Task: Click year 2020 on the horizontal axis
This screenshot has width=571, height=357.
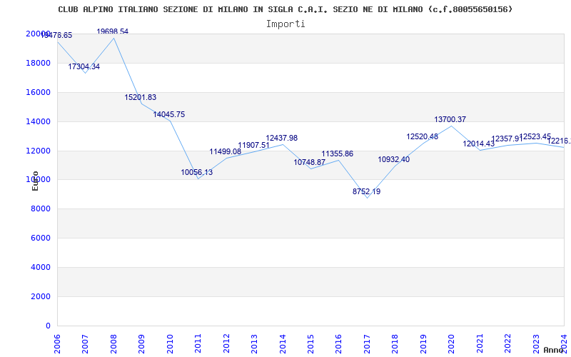Action: click(x=451, y=342)
